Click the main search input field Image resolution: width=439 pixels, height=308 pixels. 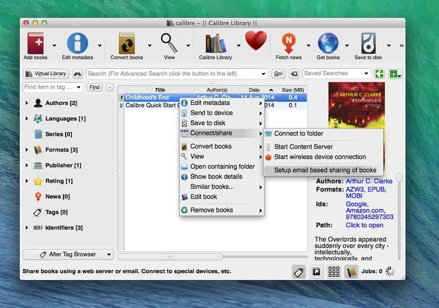[177, 74]
